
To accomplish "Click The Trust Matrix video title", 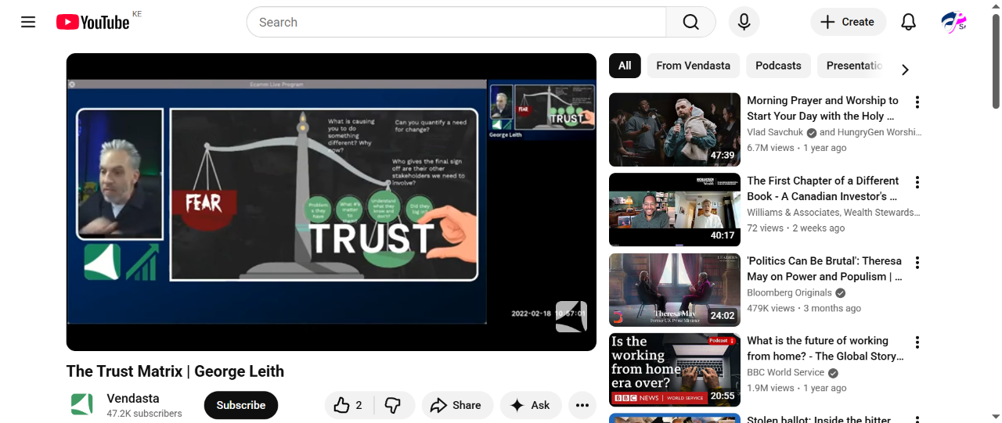I will 175,371.
